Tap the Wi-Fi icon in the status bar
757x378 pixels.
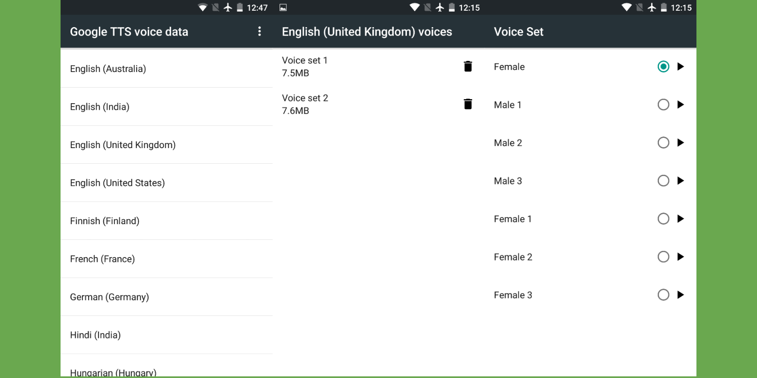click(202, 8)
